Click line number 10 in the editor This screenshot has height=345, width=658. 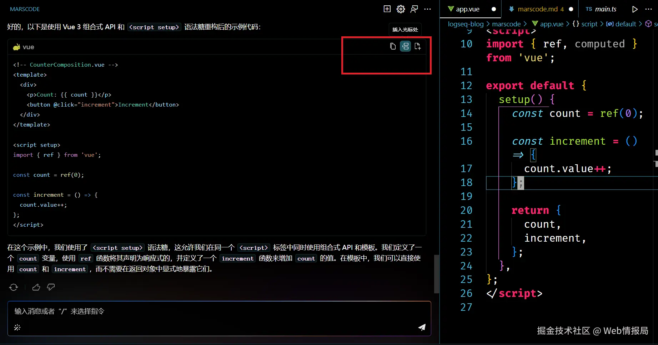pyautogui.click(x=466, y=44)
